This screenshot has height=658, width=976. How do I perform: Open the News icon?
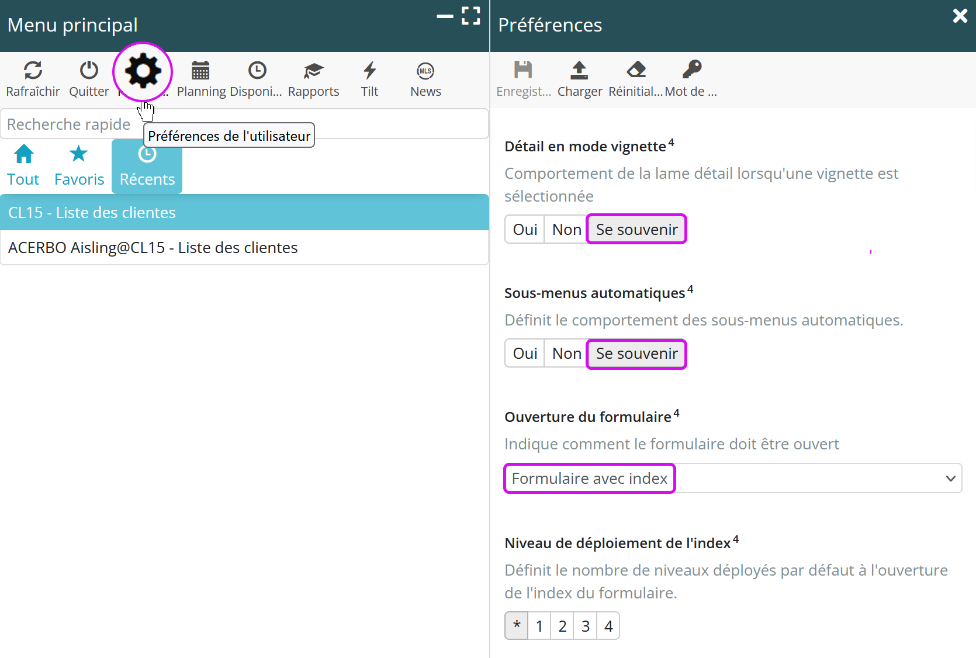pos(425,71)
